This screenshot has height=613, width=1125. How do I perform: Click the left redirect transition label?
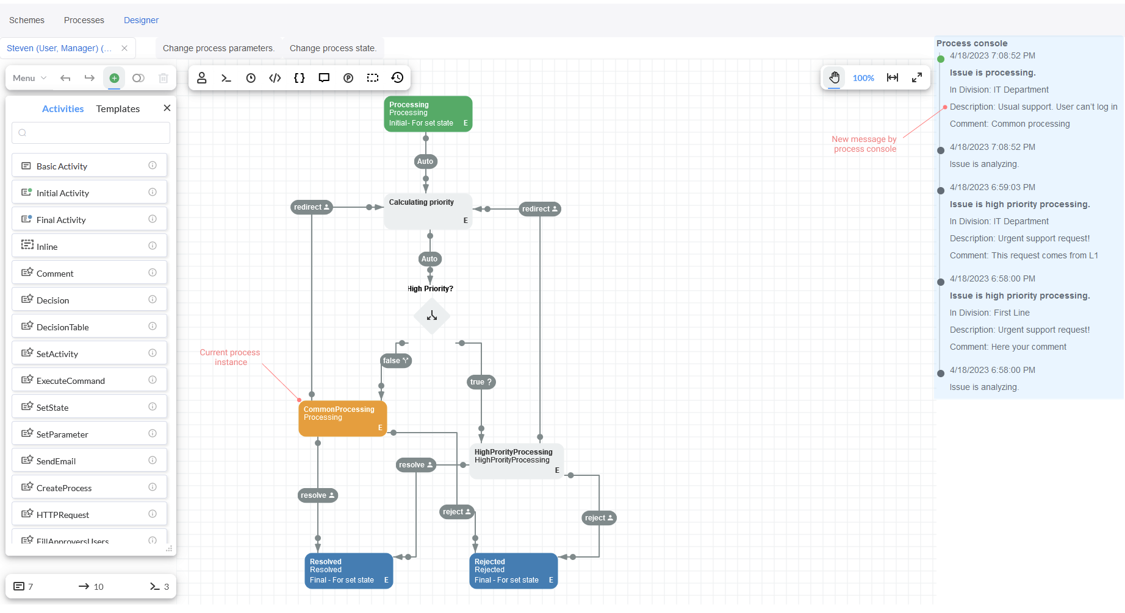[312, 207]
